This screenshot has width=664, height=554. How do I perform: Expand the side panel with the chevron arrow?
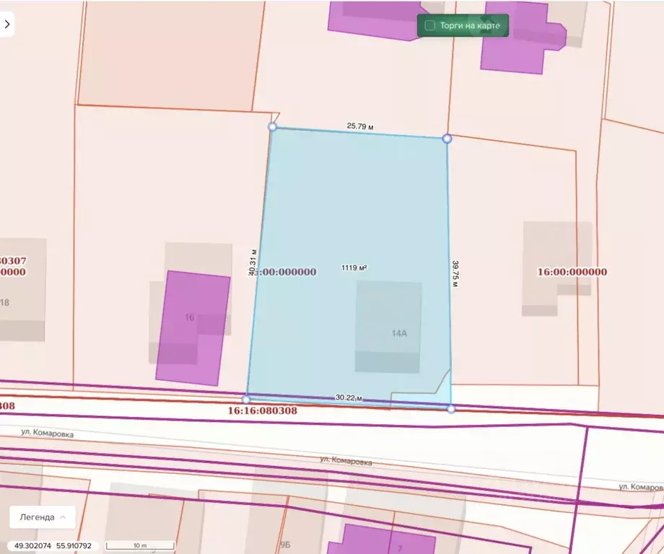[x=7, y=24]
